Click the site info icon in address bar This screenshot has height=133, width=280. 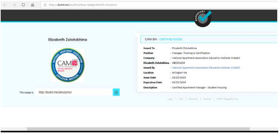coord(45,5)
